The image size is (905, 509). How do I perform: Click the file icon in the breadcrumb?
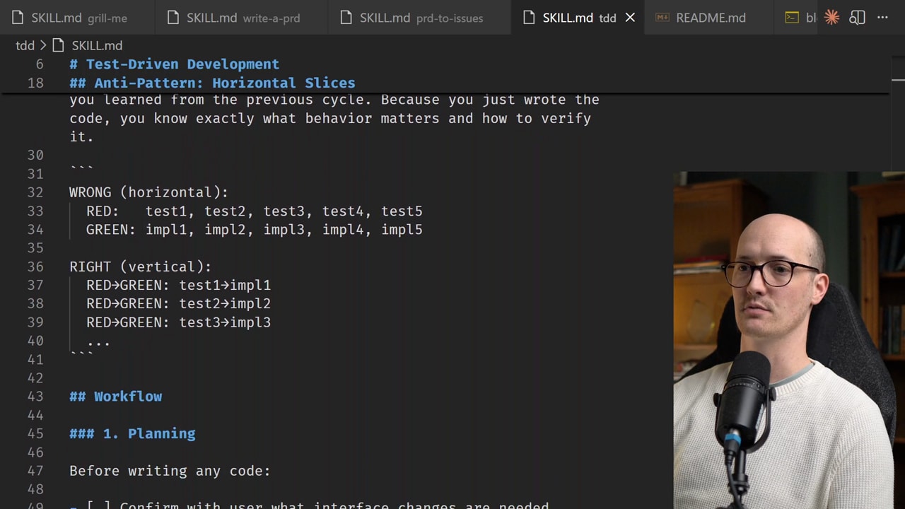pos(59,45)
